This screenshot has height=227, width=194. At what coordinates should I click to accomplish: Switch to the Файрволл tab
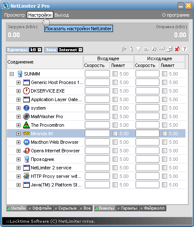[x=153, y=208]
